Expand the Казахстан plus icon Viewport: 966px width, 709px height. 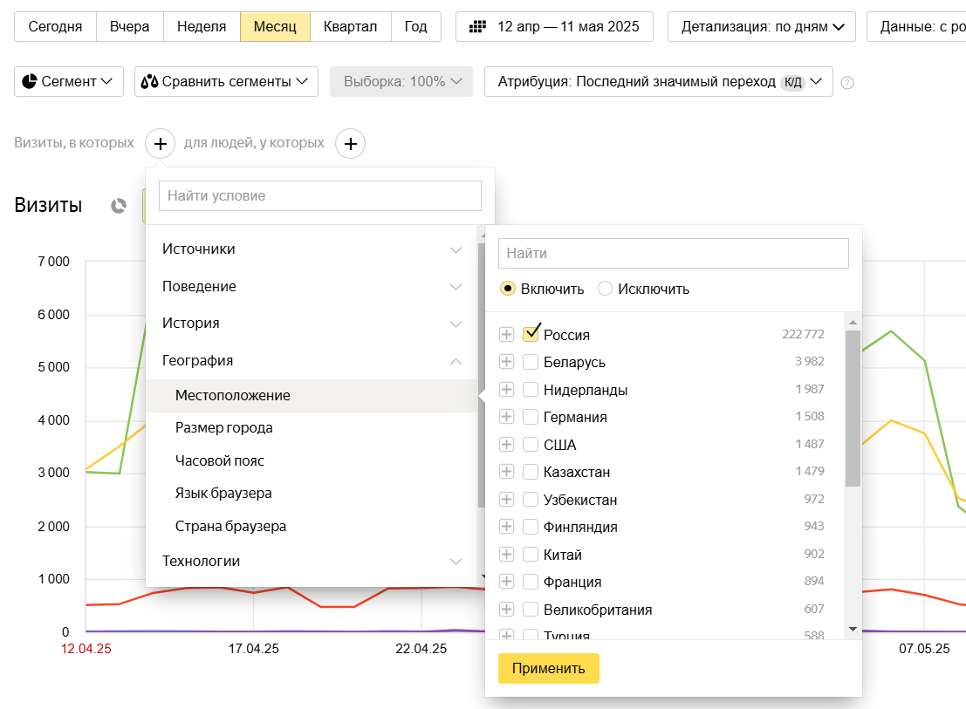(x=506, y=472)
